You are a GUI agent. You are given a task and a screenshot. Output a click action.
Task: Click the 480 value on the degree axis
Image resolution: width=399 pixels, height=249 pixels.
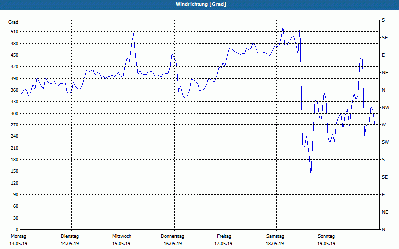click(x=15, y=44)
